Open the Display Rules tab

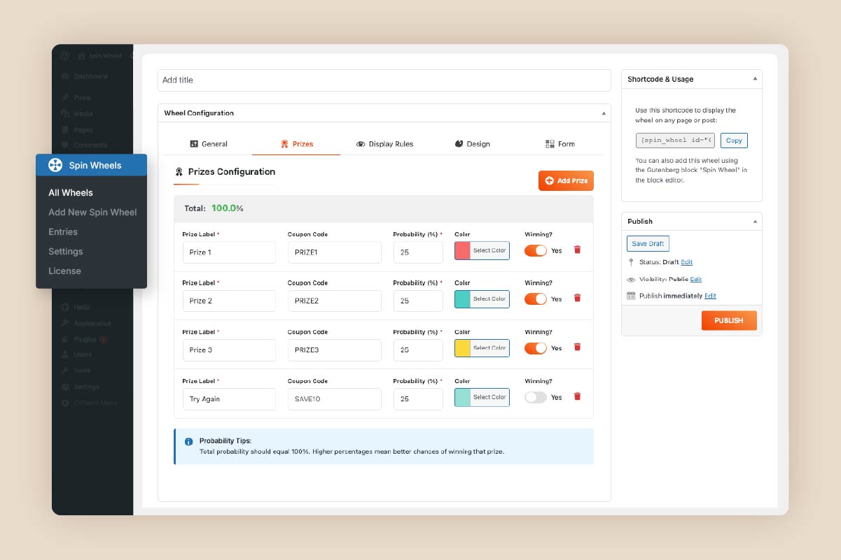384,144
